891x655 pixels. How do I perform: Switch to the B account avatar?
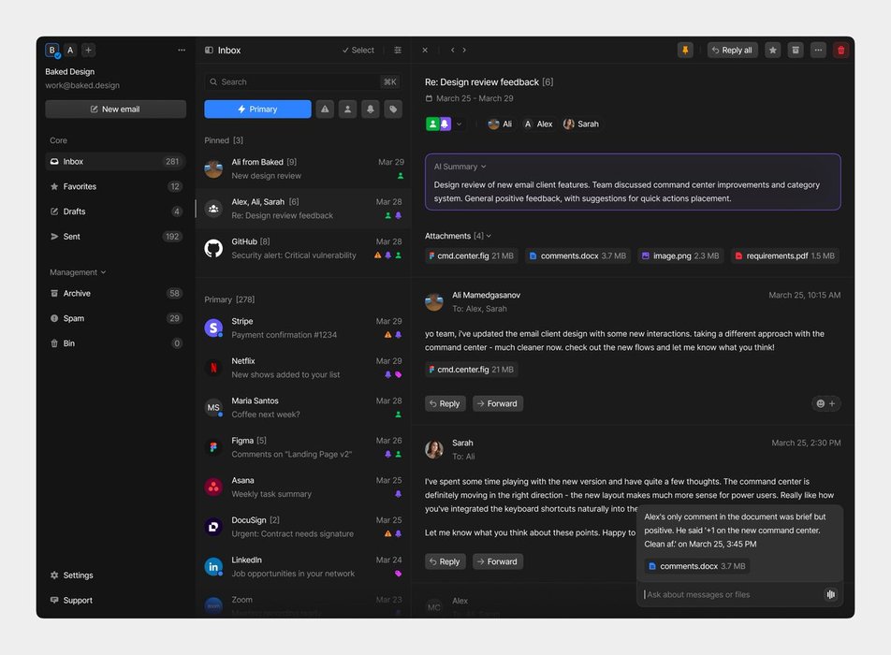coord(52,50)
